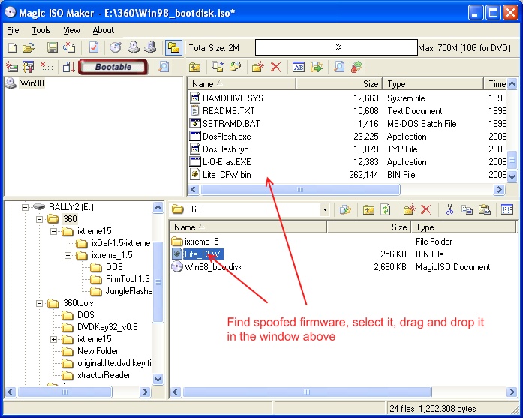Click the red X delete icon in ISO pane toolbar
This screenshot has width=523, height=418.
pyautogui.click(x=275, y=67)
